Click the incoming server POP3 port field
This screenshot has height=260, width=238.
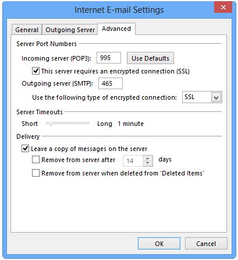(x=109, y=58)
